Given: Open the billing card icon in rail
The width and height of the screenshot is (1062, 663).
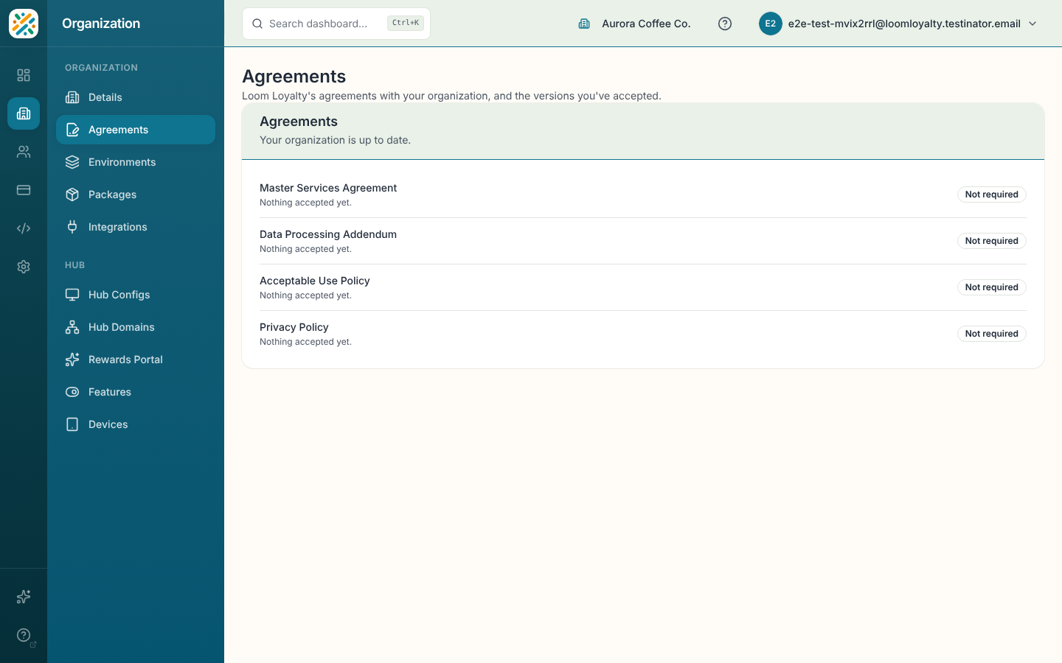Looking at the screenshot, I should point(24,190).
